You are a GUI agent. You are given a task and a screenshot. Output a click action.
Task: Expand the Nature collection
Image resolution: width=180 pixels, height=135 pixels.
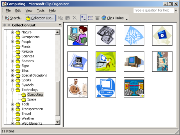coord(12,32)
